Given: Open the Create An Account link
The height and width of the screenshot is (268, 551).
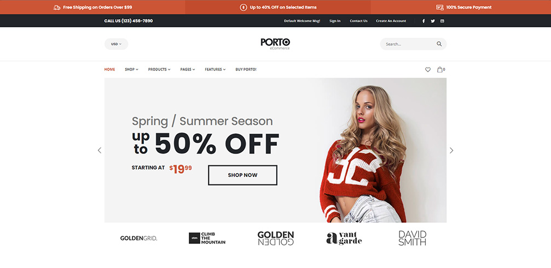Looking at the screenshot, I should [391, 21].
